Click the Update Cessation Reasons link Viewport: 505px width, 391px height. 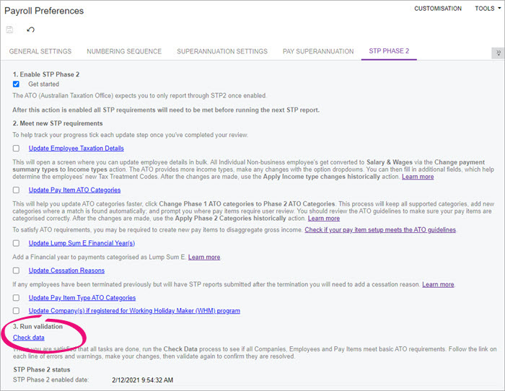(66, 271)
